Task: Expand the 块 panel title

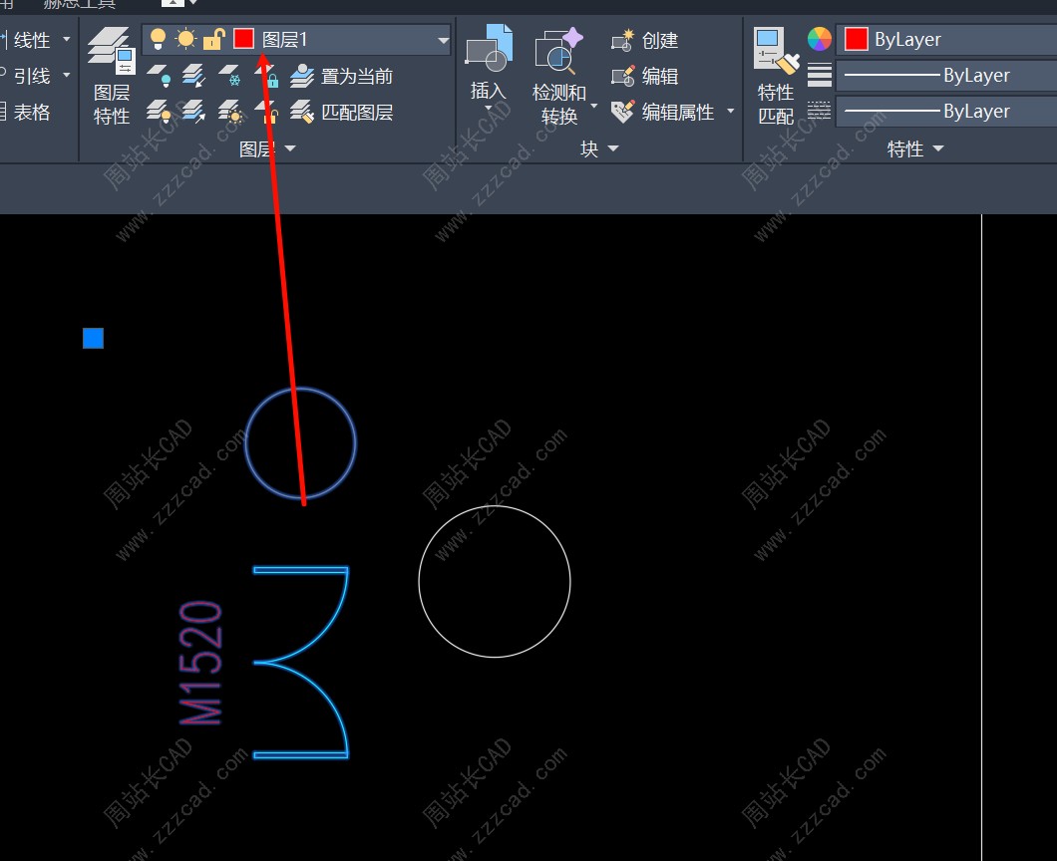Action: [x=599, y=149]
